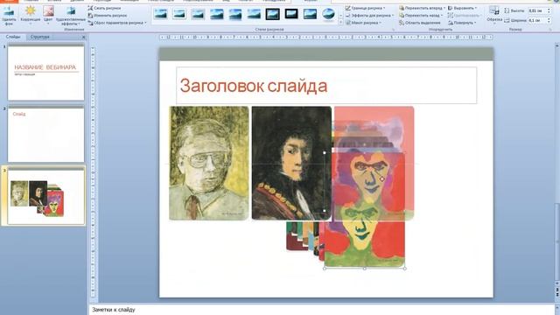Apply the first white simple frame picture style
Screen dimensions: 560x315
(x=161, y=14)
